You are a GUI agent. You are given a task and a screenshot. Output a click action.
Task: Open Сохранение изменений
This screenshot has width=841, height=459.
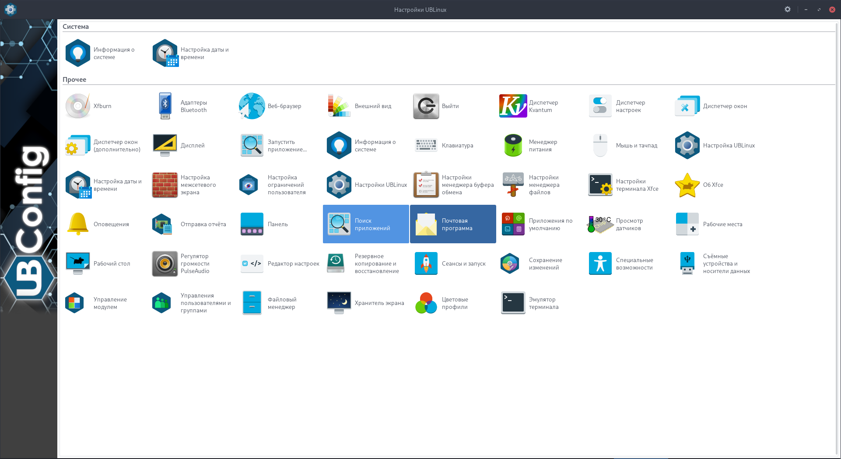540,263
